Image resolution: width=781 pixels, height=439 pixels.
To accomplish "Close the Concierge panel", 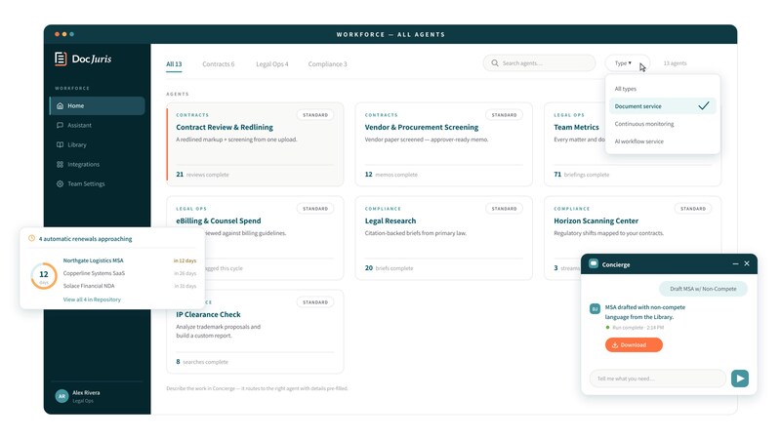I will point(747,263).
